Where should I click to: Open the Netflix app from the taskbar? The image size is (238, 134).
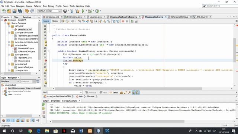coord(64,131)
